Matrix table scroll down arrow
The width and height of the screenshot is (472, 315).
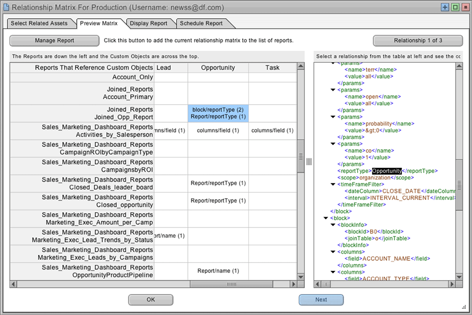click(x=301, y=276)
